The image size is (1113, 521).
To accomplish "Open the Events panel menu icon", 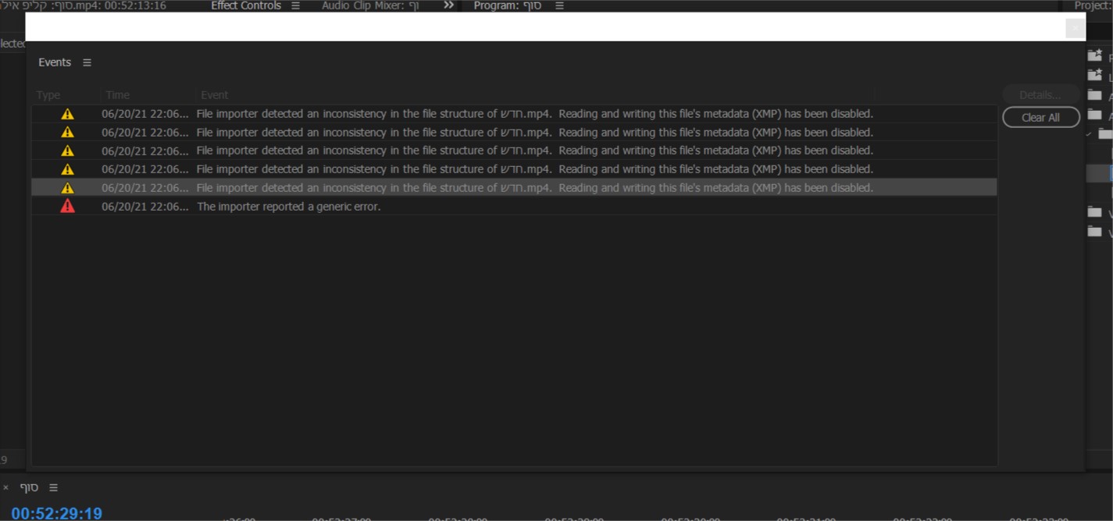I will click(x=87, y=62).
